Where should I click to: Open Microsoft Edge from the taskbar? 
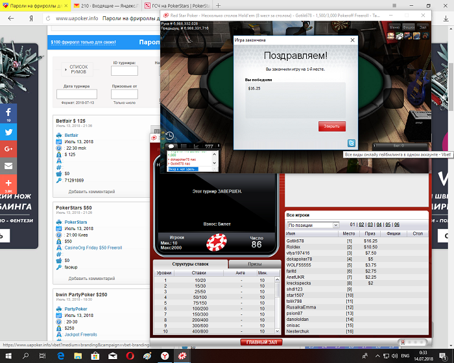[x=60, y=356]
